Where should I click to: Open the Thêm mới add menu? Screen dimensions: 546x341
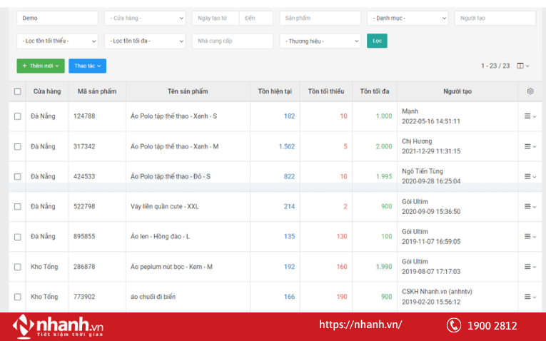point(41,66)
